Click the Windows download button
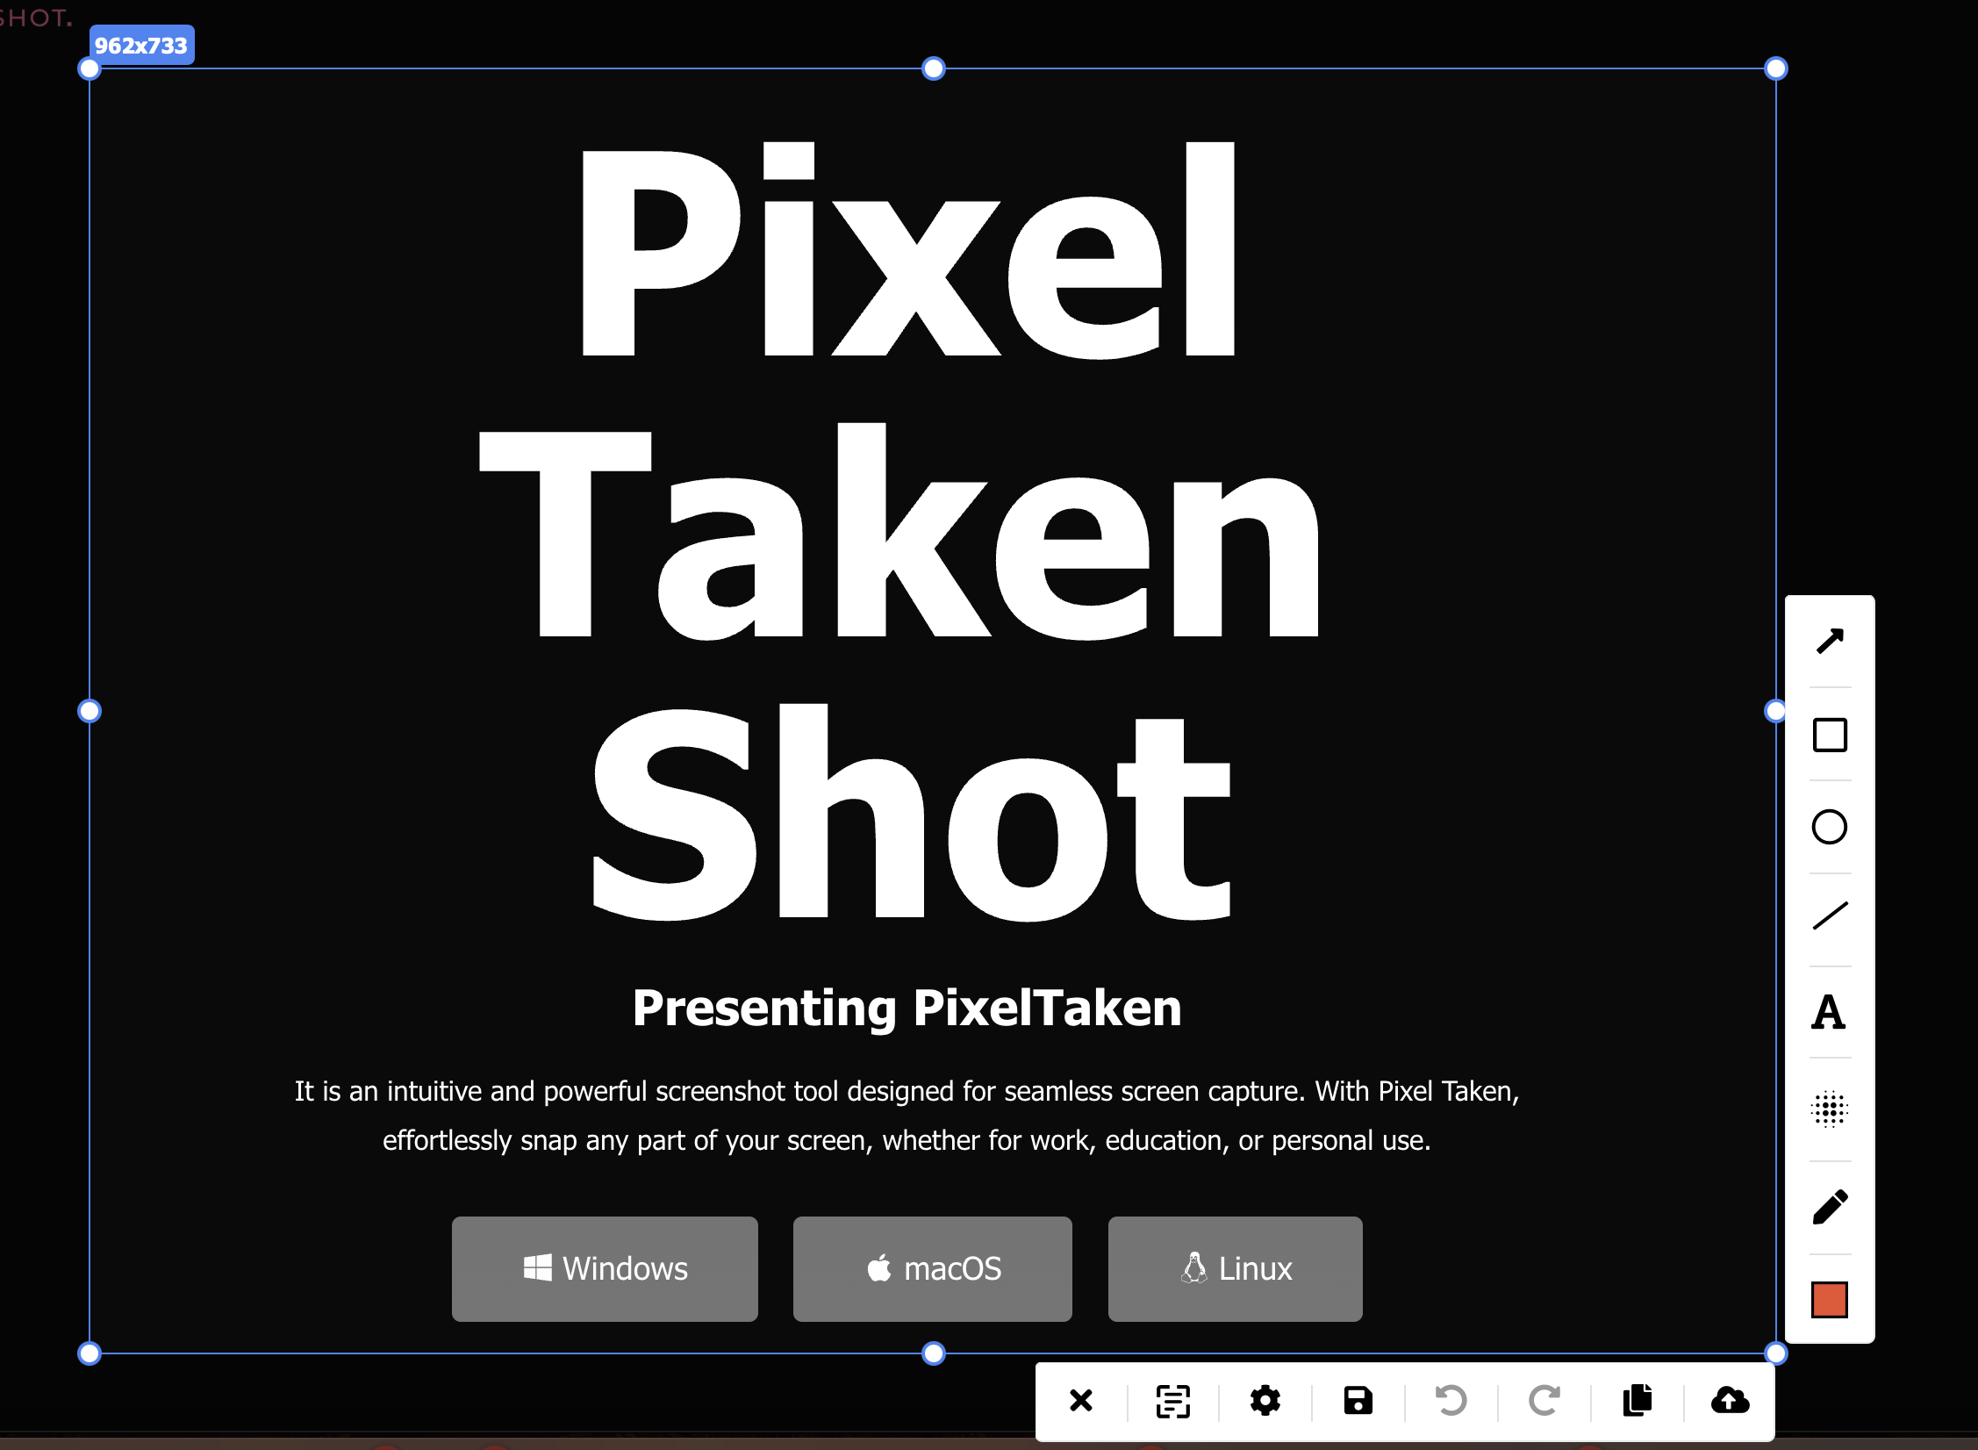 [x=605, y=1268]
